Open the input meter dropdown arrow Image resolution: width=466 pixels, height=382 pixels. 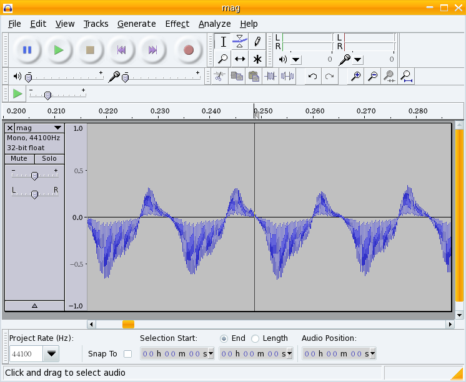point(357,60)
